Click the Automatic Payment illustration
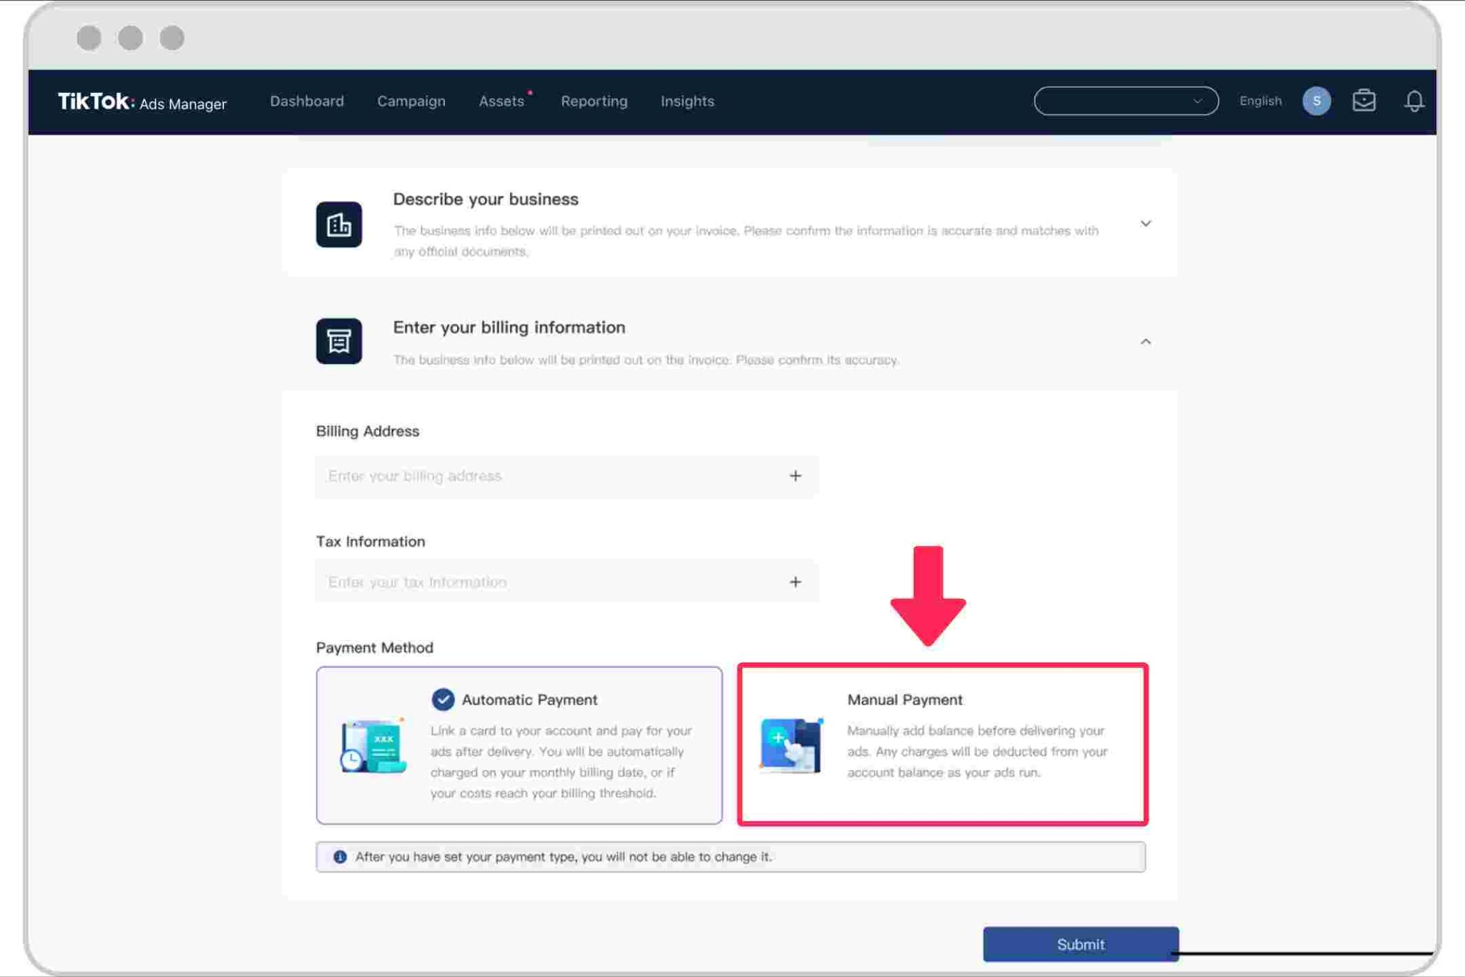Image resolution: width=1465 pixels, height=977 pixels. 373,746
